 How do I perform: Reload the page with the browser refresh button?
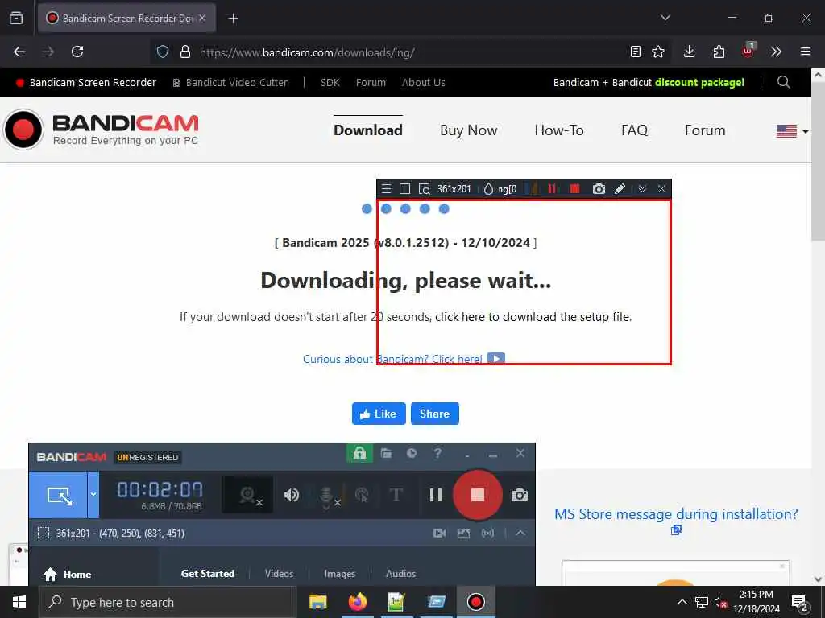coord(77,51)
